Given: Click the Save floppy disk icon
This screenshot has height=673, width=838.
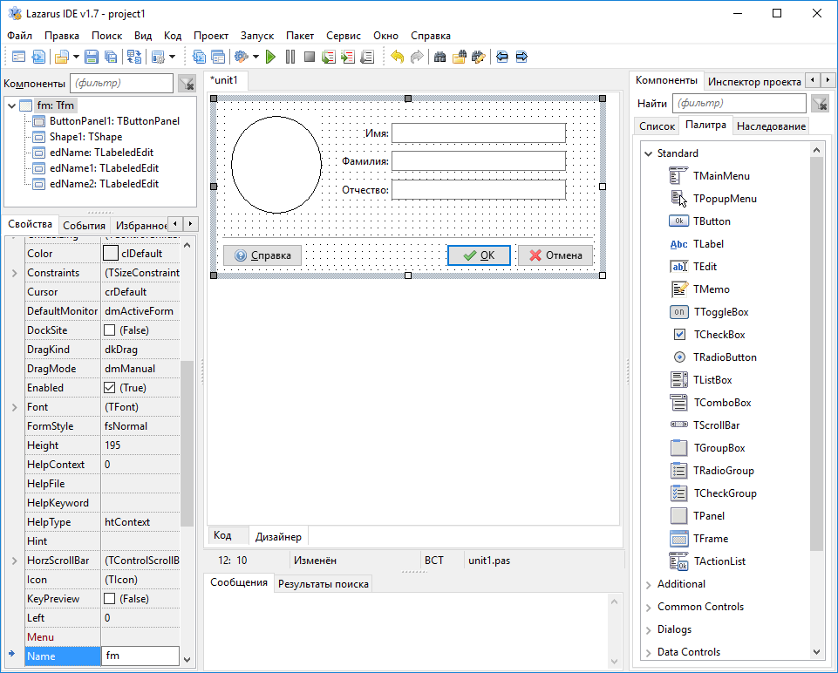Looking at the screenshot, I should click(x=91, y=58).
